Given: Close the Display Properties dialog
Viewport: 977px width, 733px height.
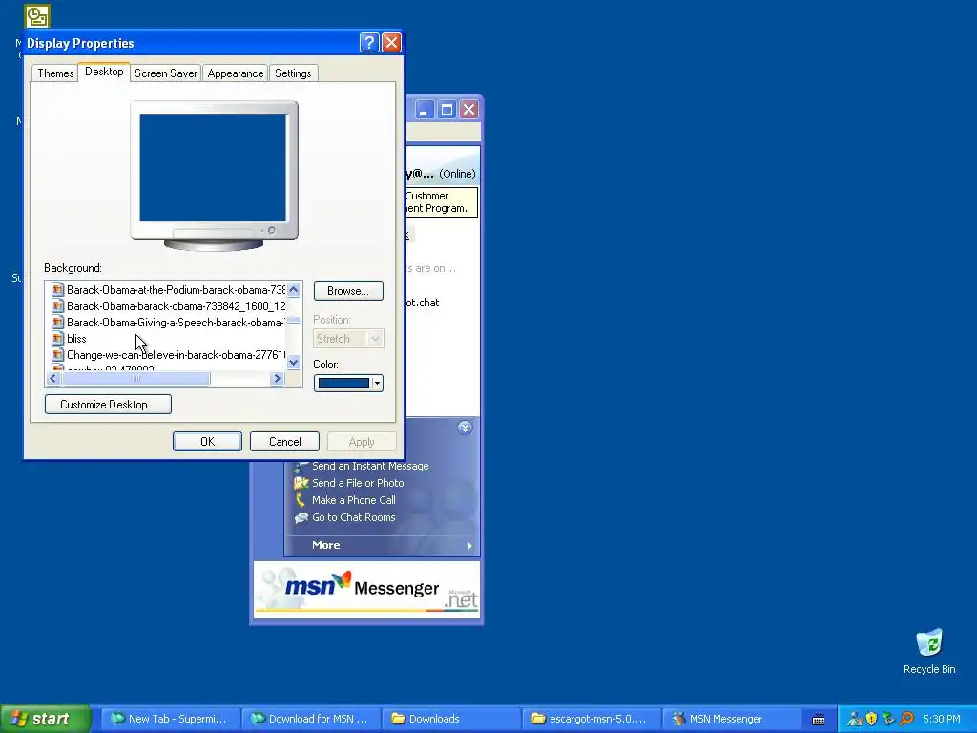Looking at the screenshot, I should pos(391,42).
